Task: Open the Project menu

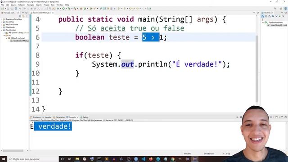Action: pos(46,5)
